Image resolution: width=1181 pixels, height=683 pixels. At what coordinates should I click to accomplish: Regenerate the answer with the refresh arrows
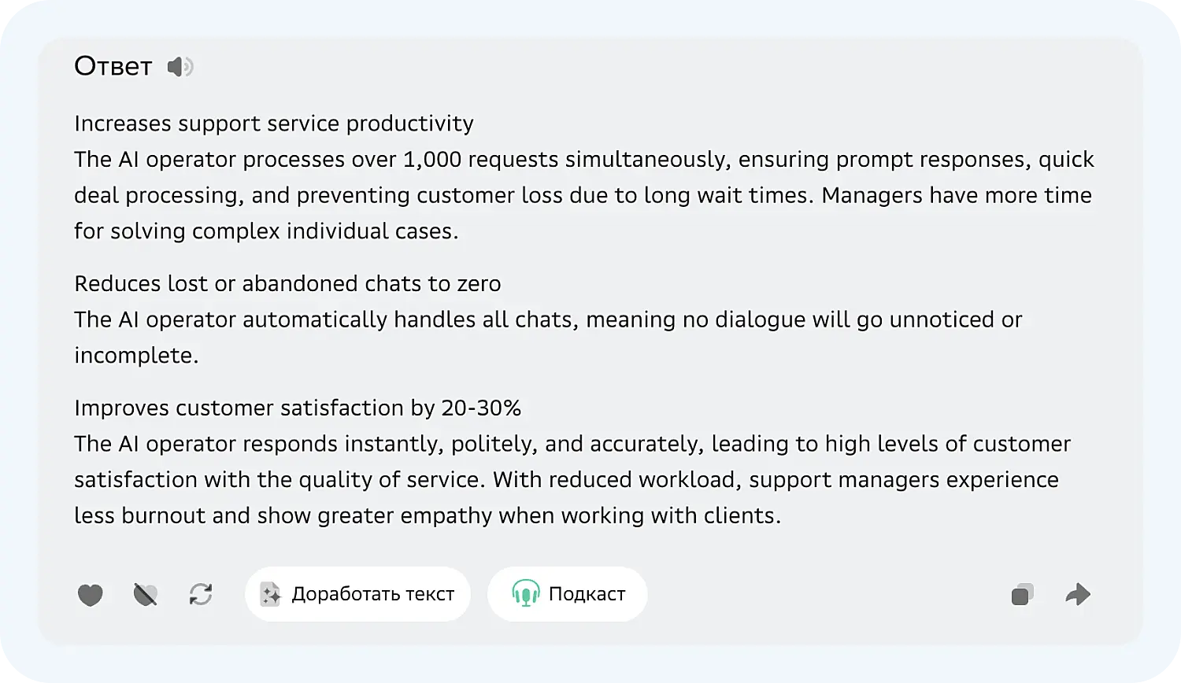[x=201, y=594]
